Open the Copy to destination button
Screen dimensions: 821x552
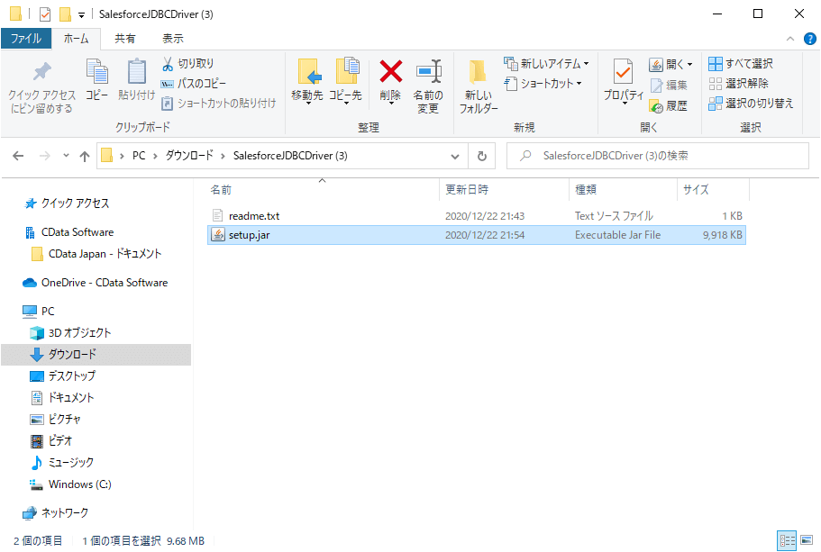(x=345, y=80)
